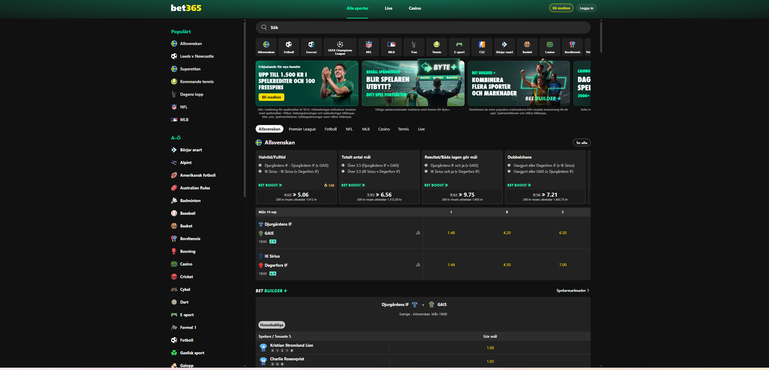Click the Bli medlem header button
This screenshot has width=769, height=370.
pos(561,8)
